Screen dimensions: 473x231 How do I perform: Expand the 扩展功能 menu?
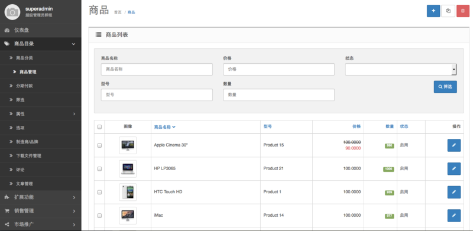pos(40,197)
